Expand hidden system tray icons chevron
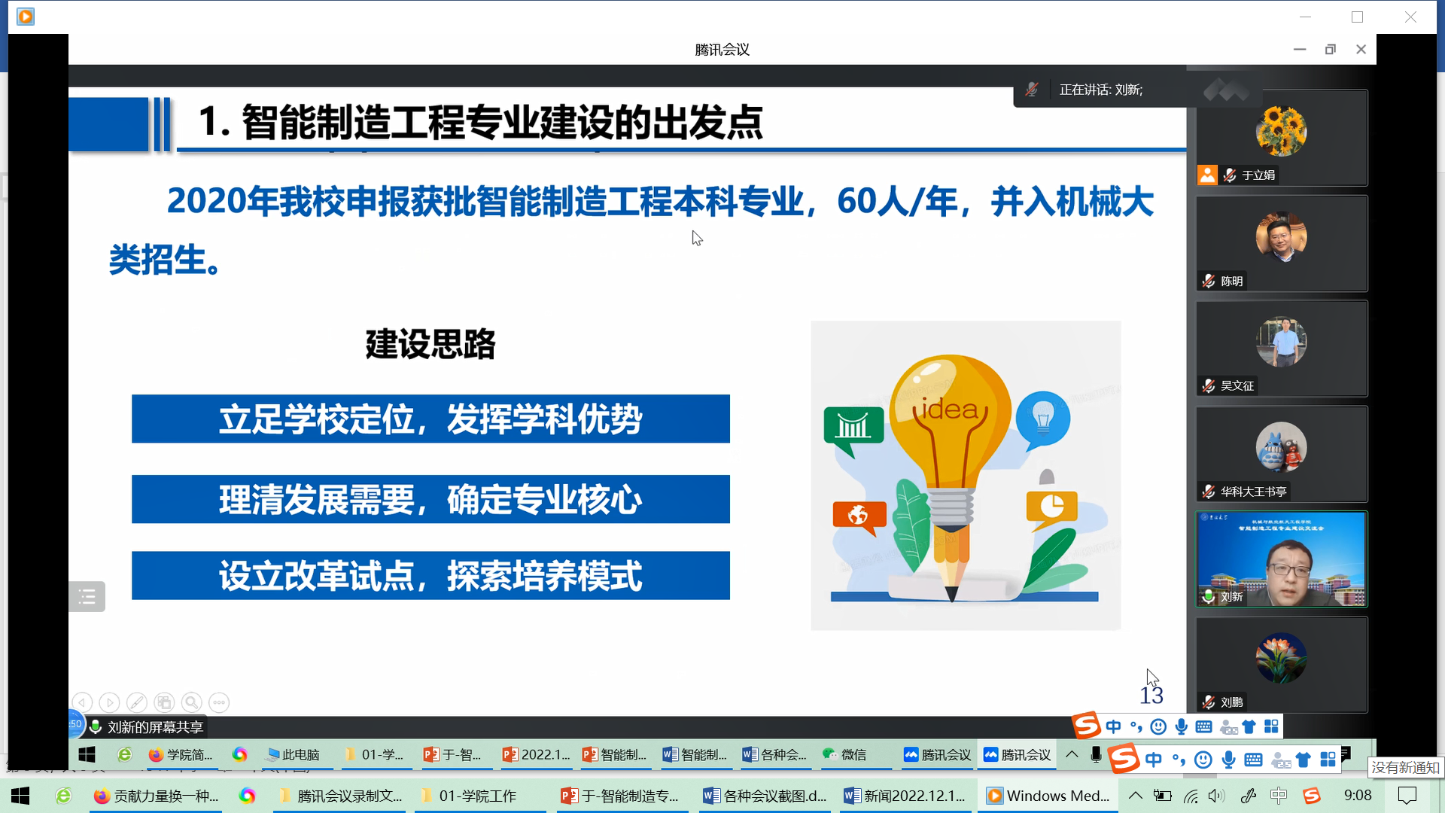 coord(1135,796)
